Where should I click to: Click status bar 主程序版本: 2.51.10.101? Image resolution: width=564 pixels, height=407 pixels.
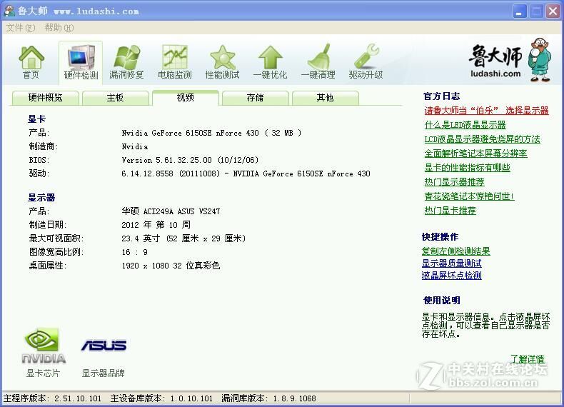[x=53, y=398]
